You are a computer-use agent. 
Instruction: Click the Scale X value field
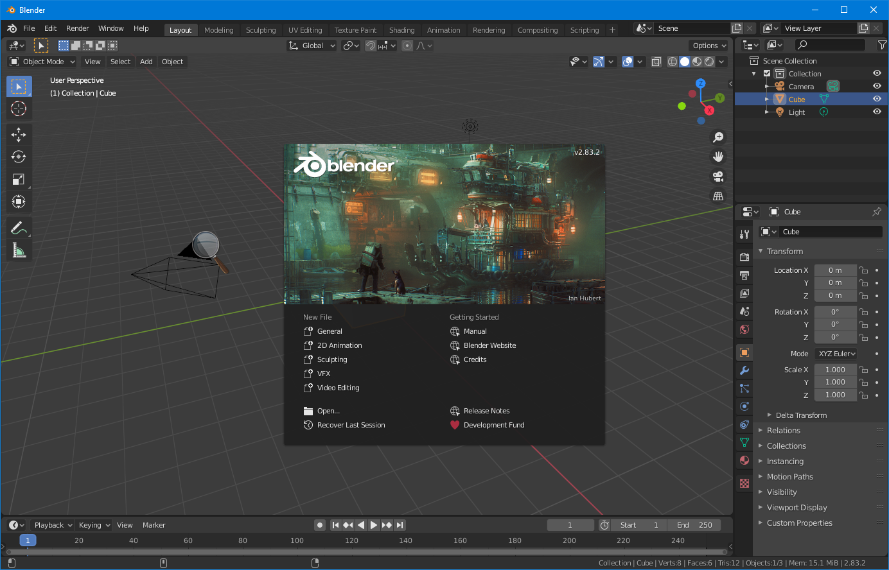coord(835,370)
